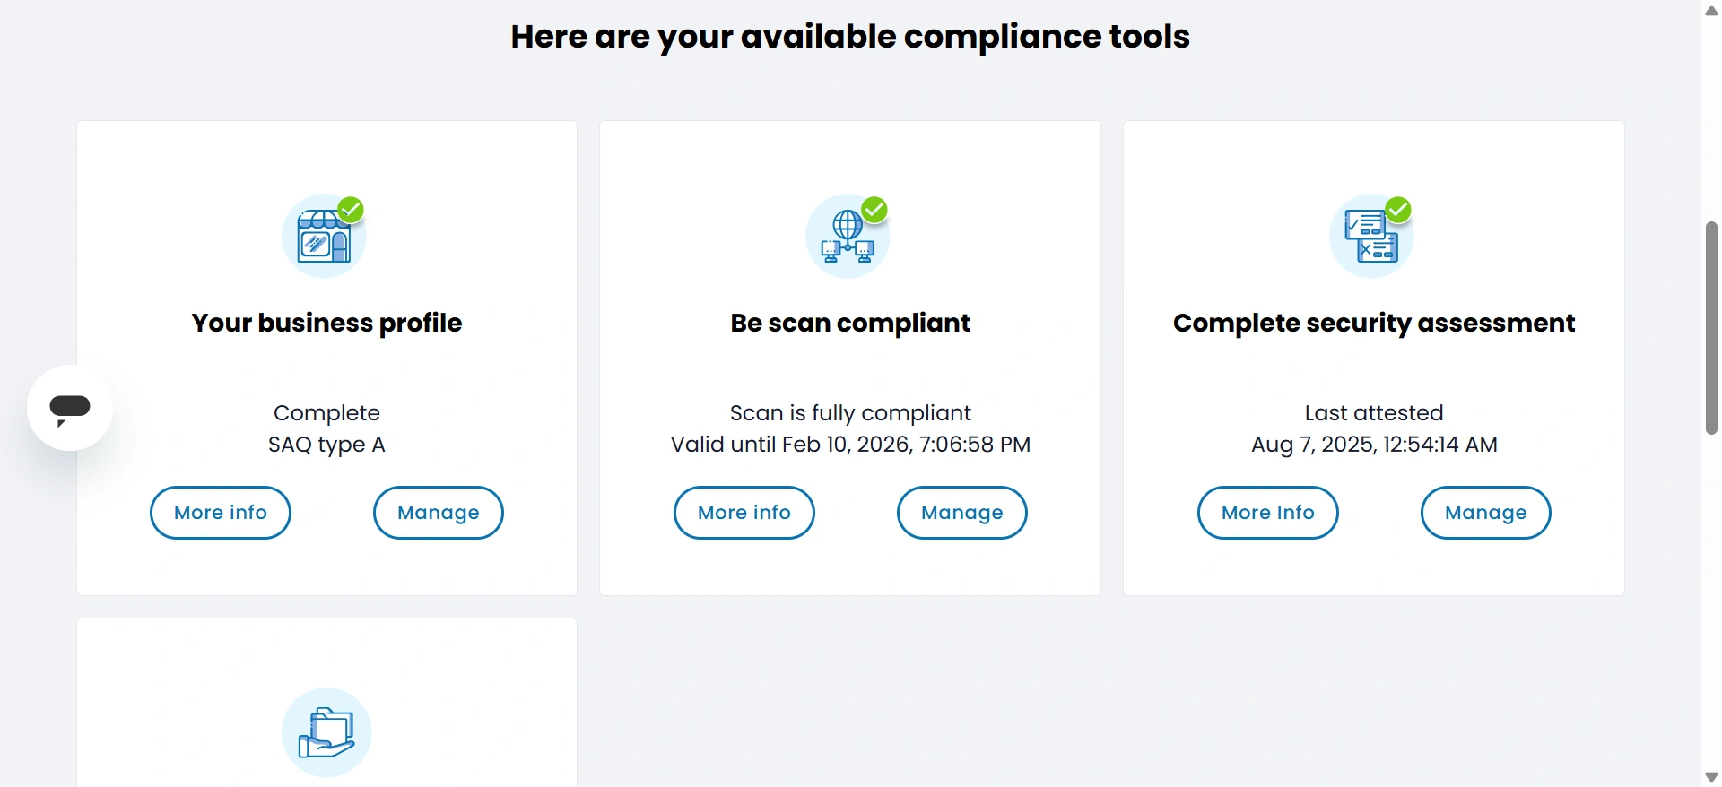Manage your business profile

pyautogui.click(x=439, y=513)
